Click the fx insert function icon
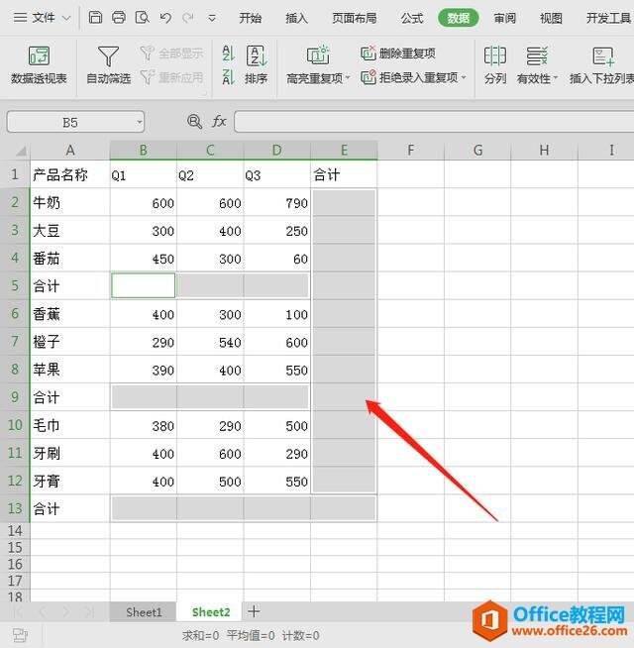The width and height of the screenshot is (634, 648). pyautogui.click(x=219, y=122)
